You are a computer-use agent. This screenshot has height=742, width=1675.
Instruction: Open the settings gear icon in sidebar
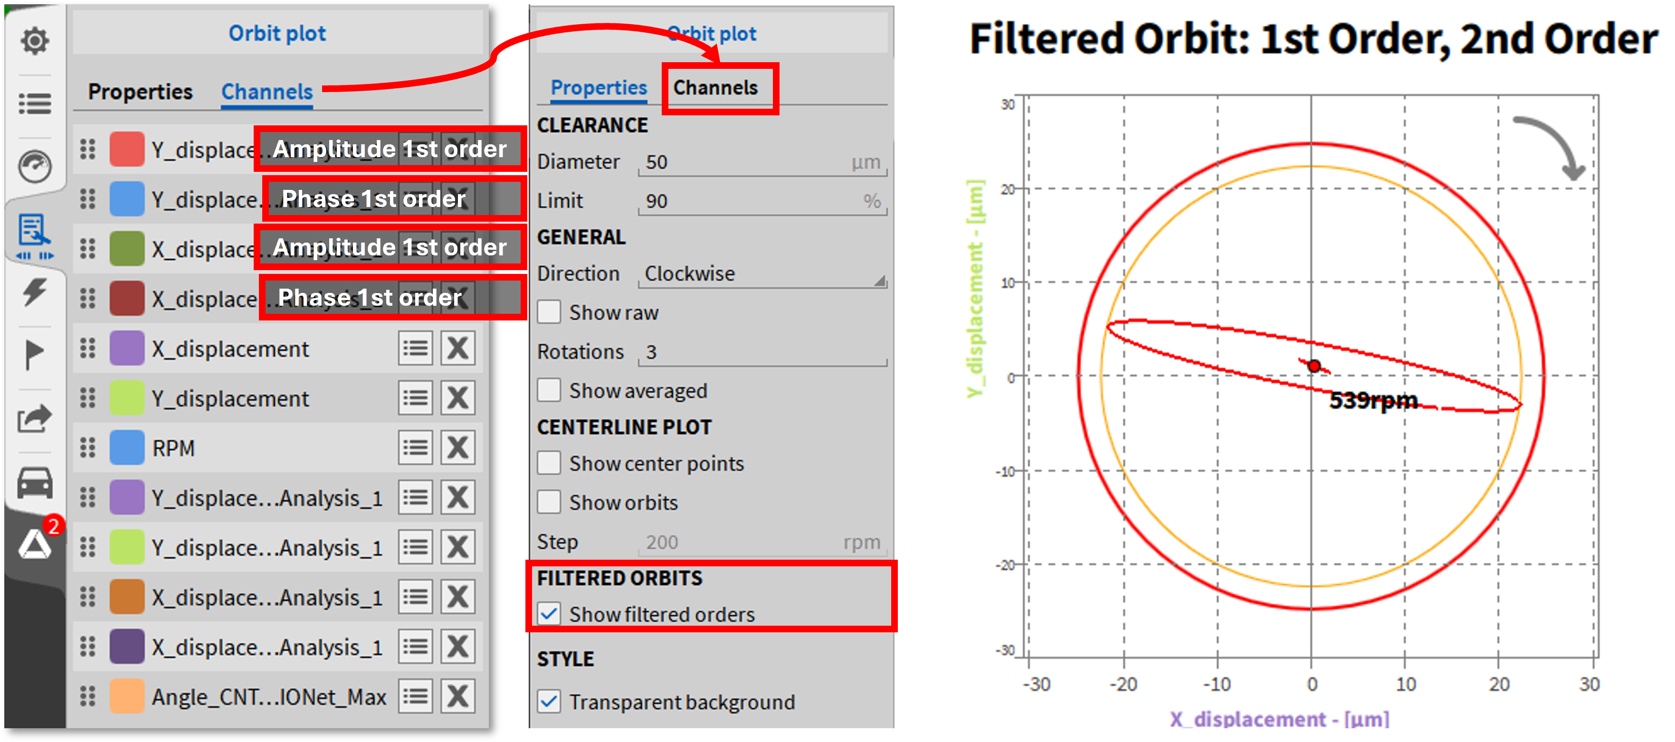[35, 41]
